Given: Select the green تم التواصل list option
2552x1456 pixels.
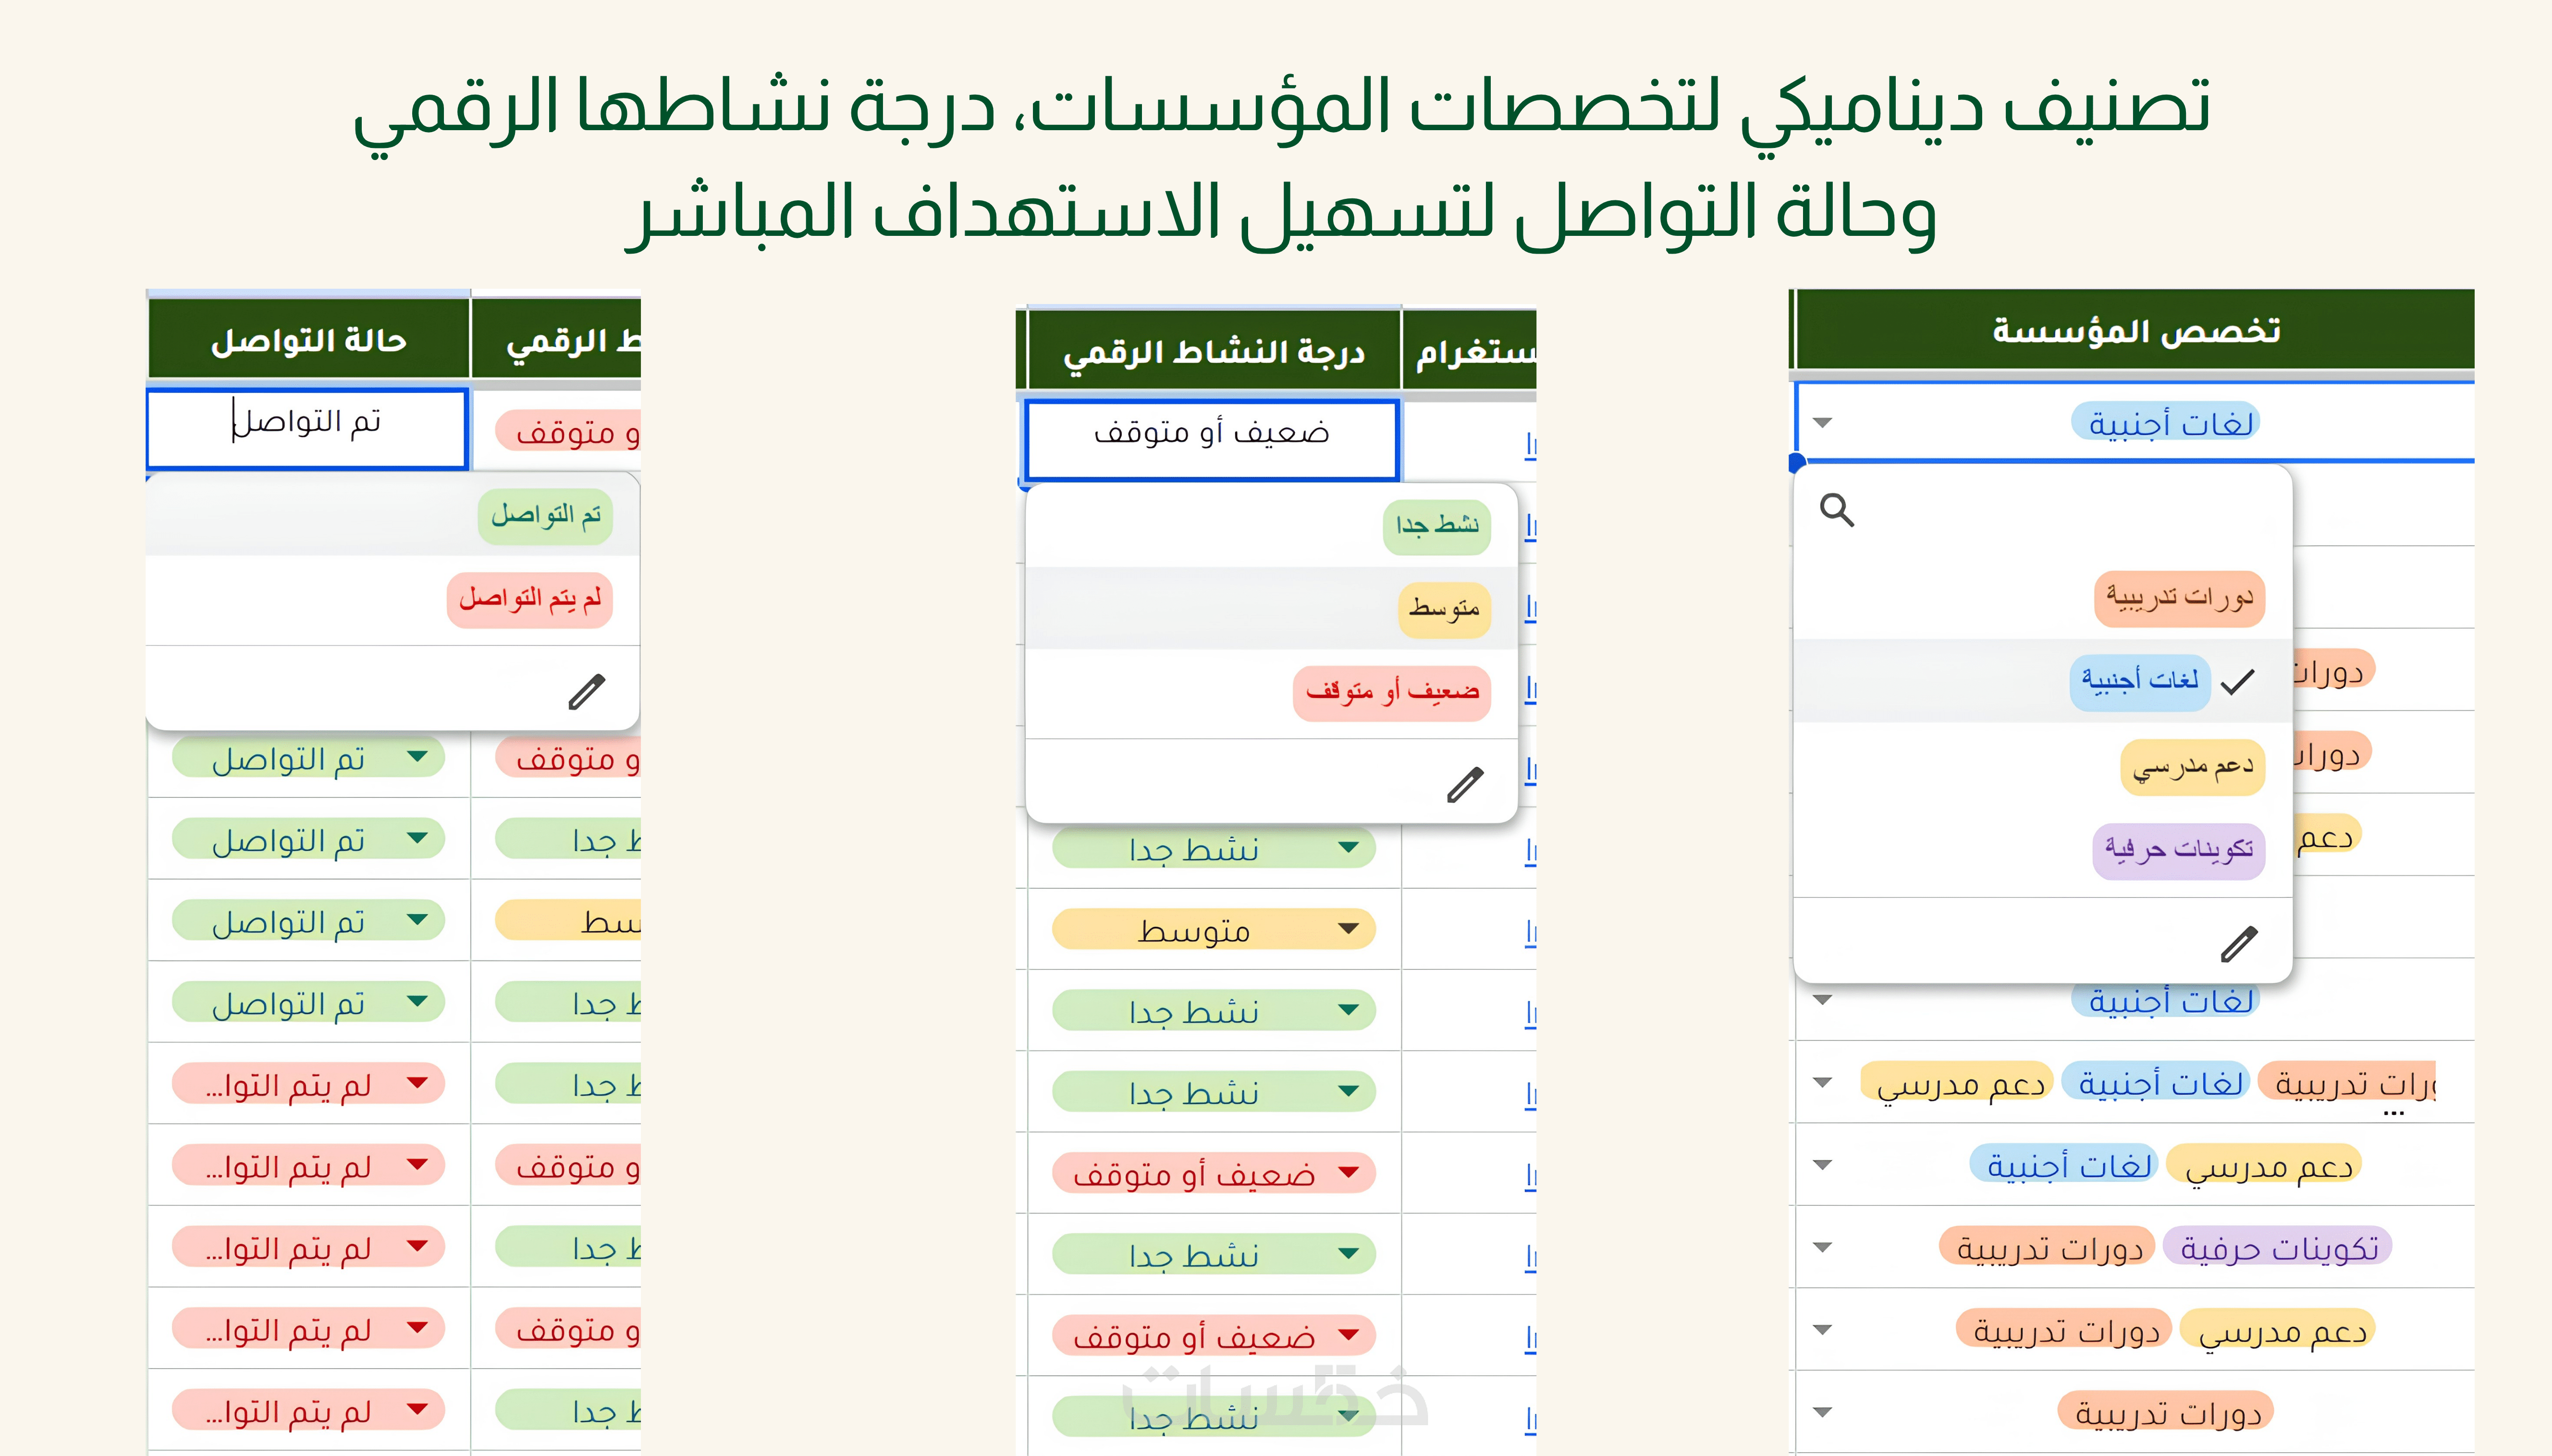Looking at the screenshot, I should coord(545,516).
